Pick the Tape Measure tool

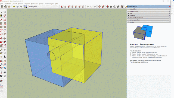click(1, 50)
